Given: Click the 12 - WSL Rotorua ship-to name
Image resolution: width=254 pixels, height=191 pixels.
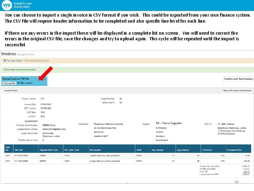Looking at the screenshot, I should [x=226, y=124].
